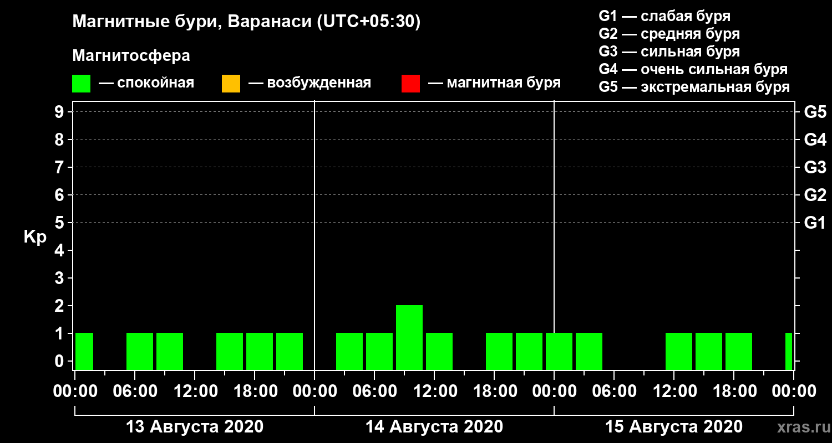Screen dimensions: 832x443
Task: Click the orange 'возбужденная' legend swatch
Action: pos(231,84)
